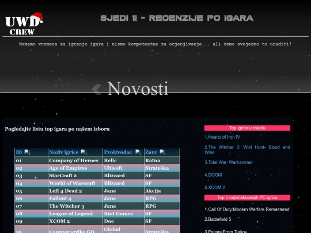Select the Fallout 4 cell
The height and width of the screenshot is (233, 311).
[x=75, y=198]
